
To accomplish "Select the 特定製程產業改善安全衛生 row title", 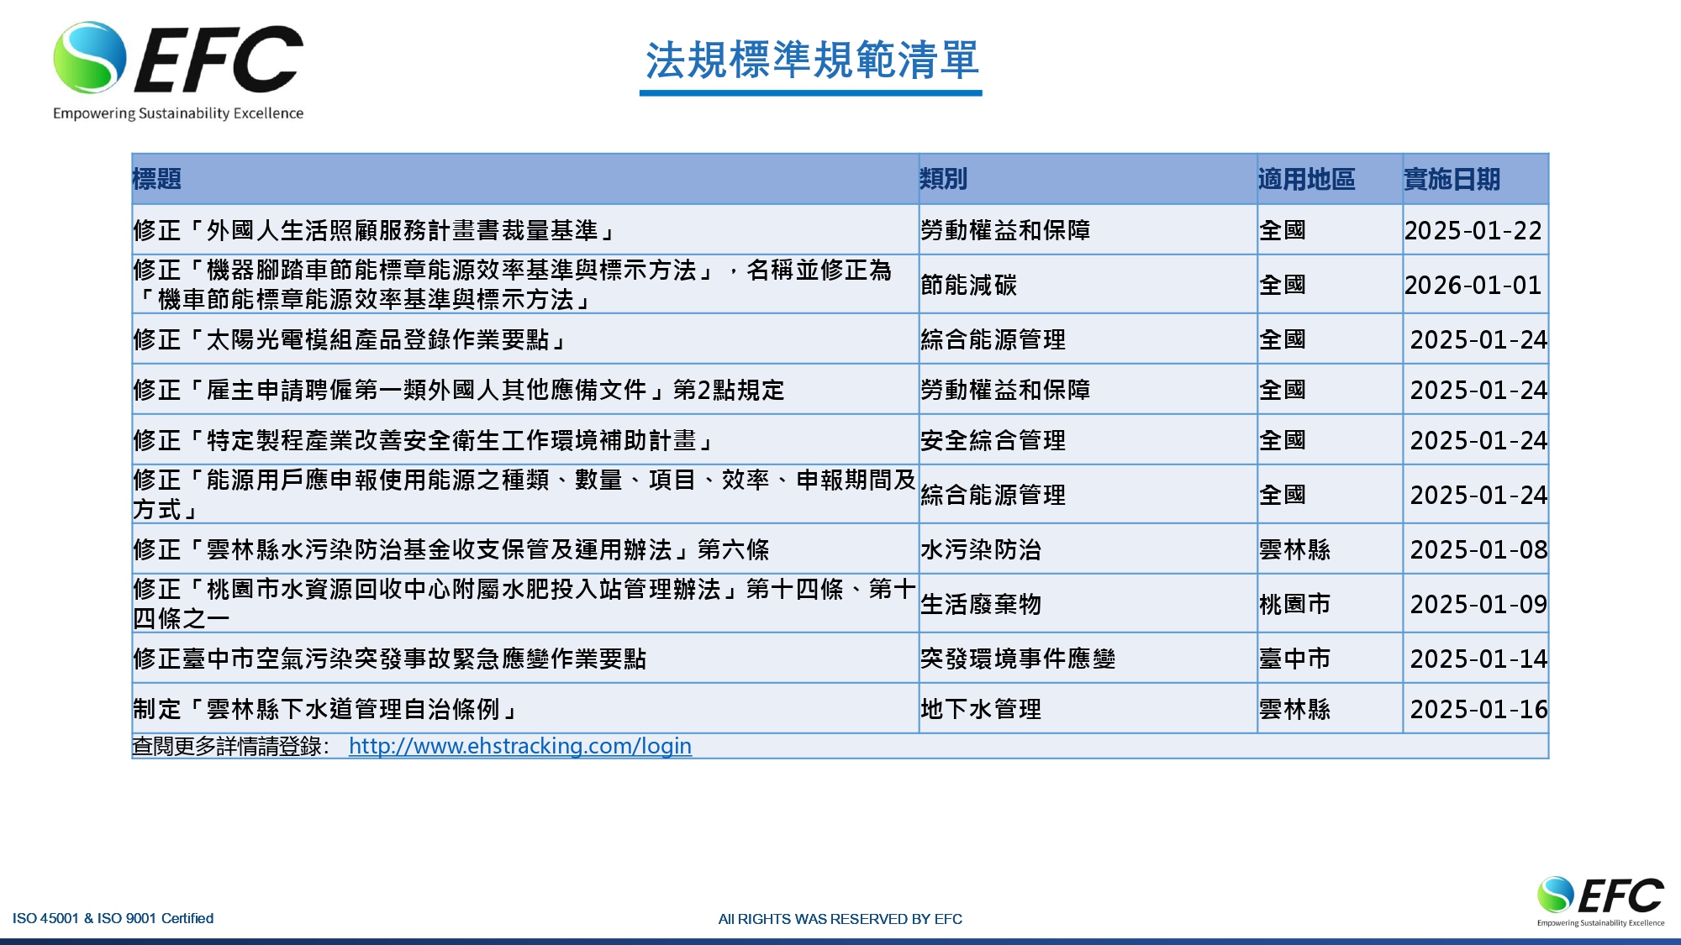I will coord(424,440).
